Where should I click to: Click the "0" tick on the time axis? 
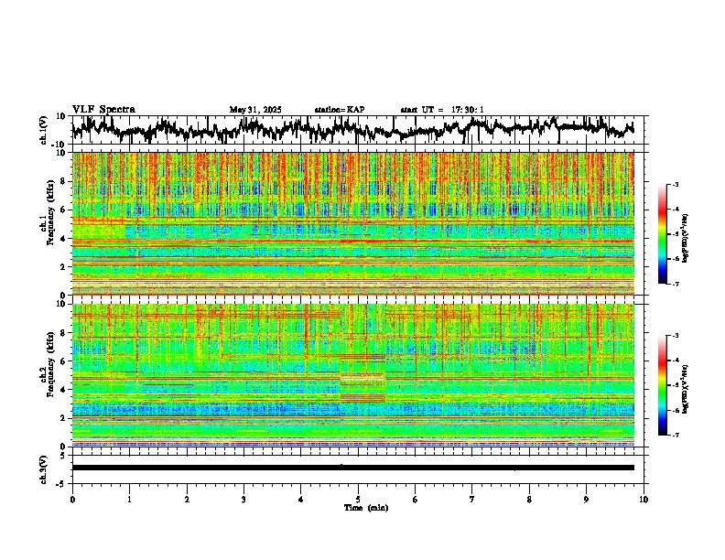pyautogui.click(x=72, y=500)
